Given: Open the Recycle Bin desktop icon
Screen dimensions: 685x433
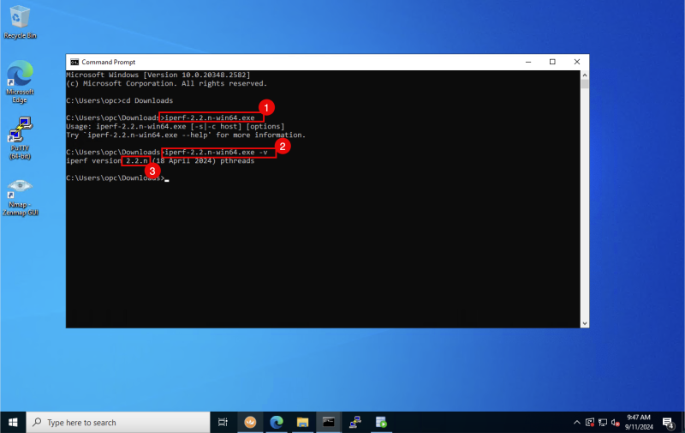Looking at the screenshot, I should click(19, 19).
